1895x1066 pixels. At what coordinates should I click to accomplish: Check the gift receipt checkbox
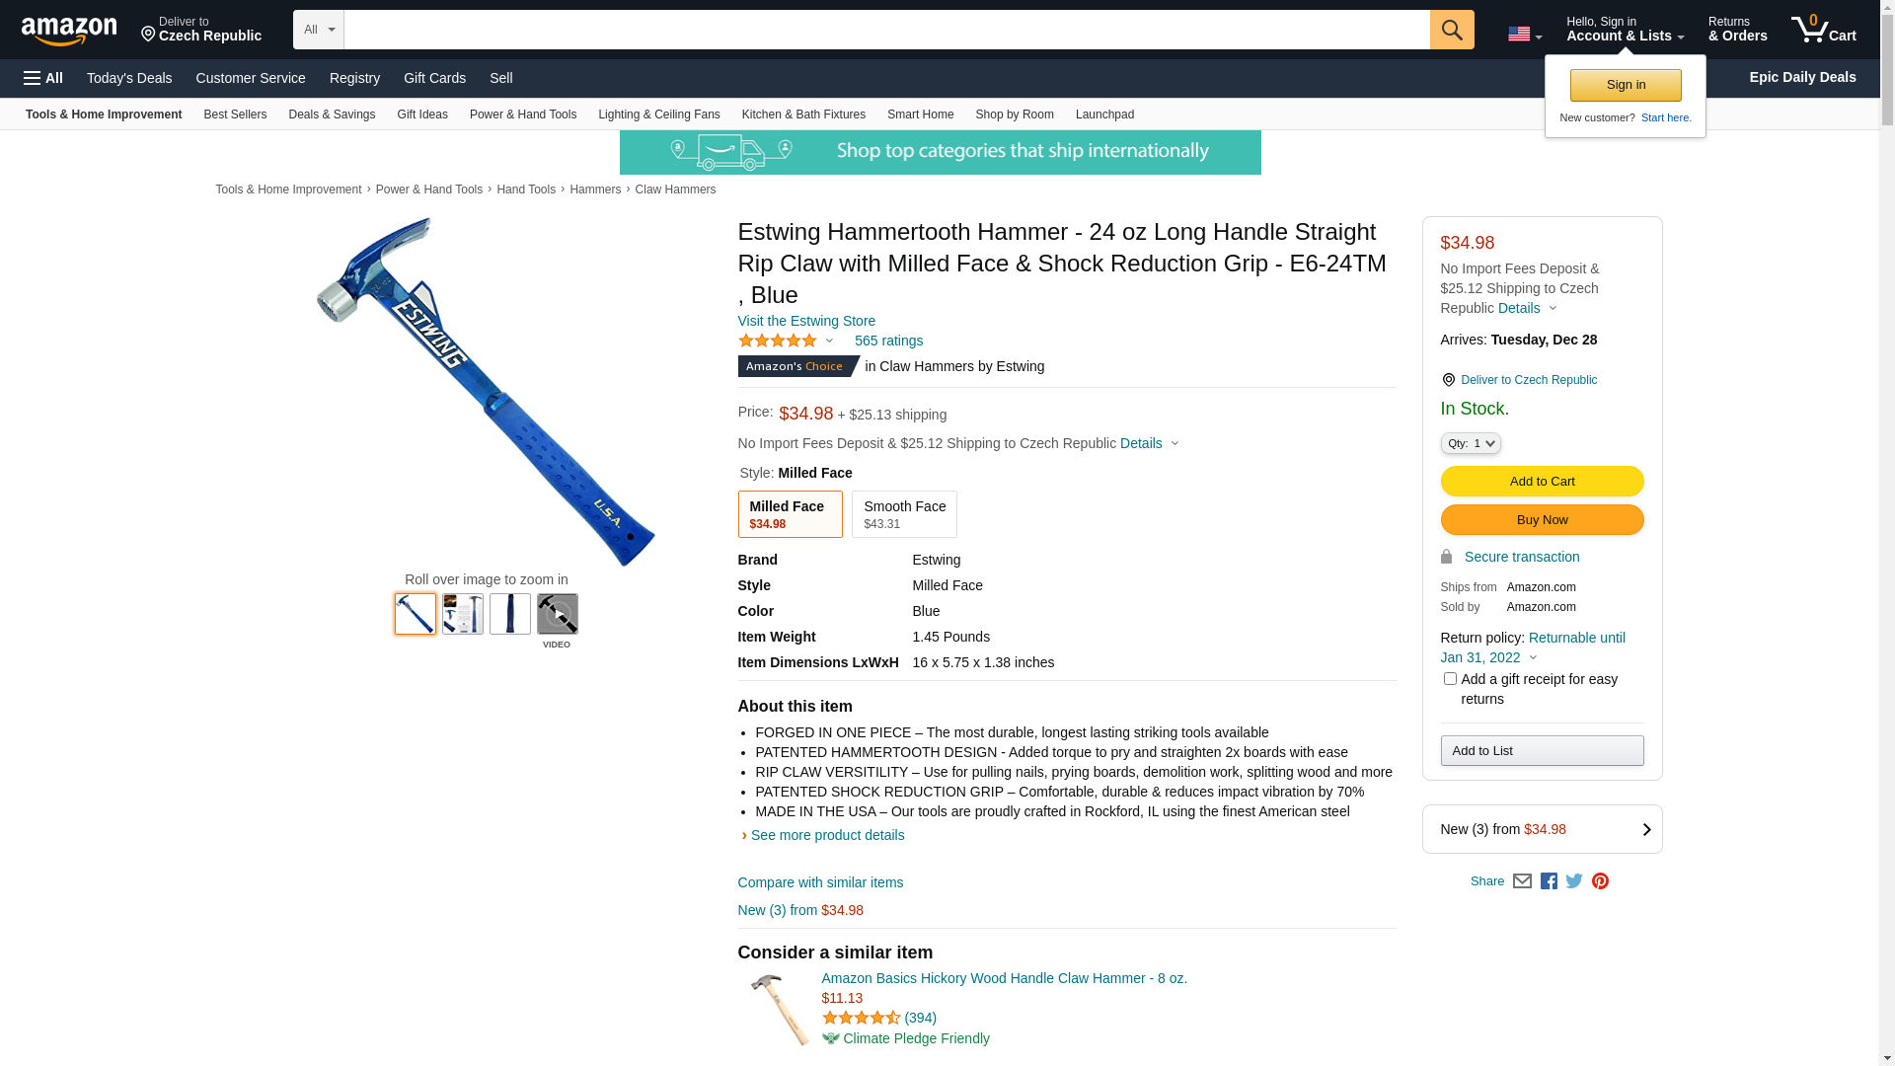[1450, 679]
